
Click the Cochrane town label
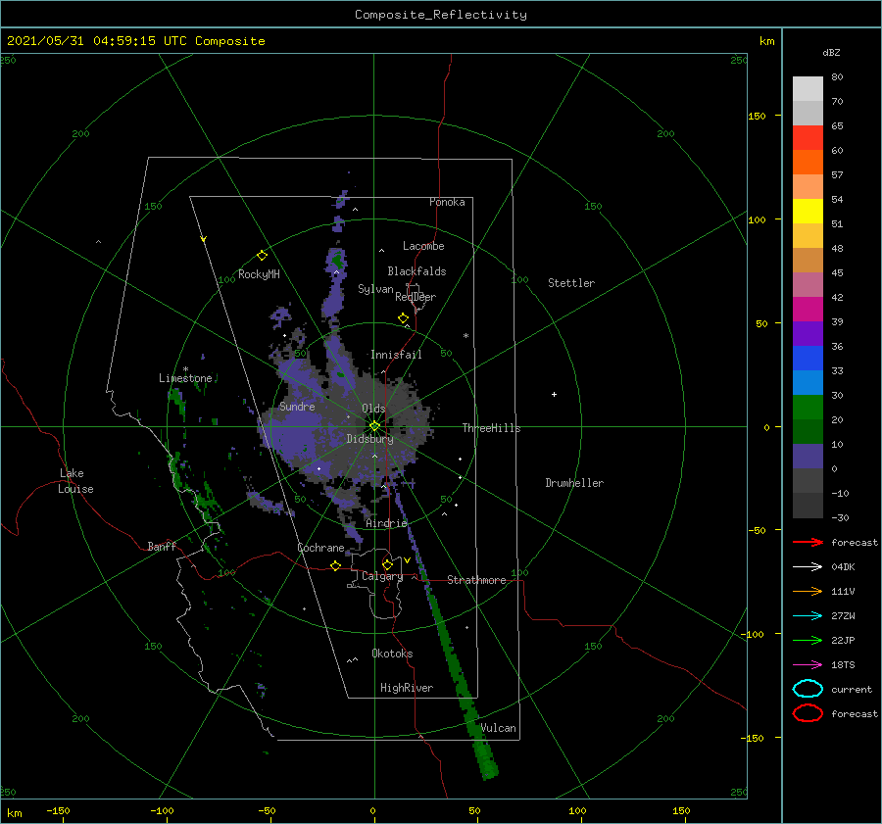point(320,548)
